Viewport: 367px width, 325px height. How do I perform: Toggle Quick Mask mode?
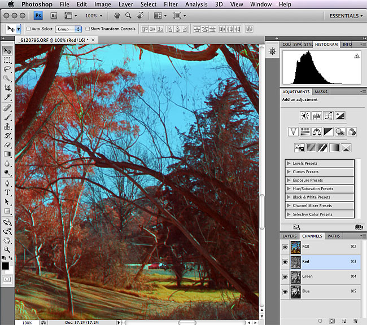pyautogui.click(x=7, y=279)
